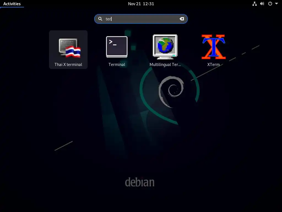
Task: Select the 'Multilingual Ter...' label
Action: (165, 65)
